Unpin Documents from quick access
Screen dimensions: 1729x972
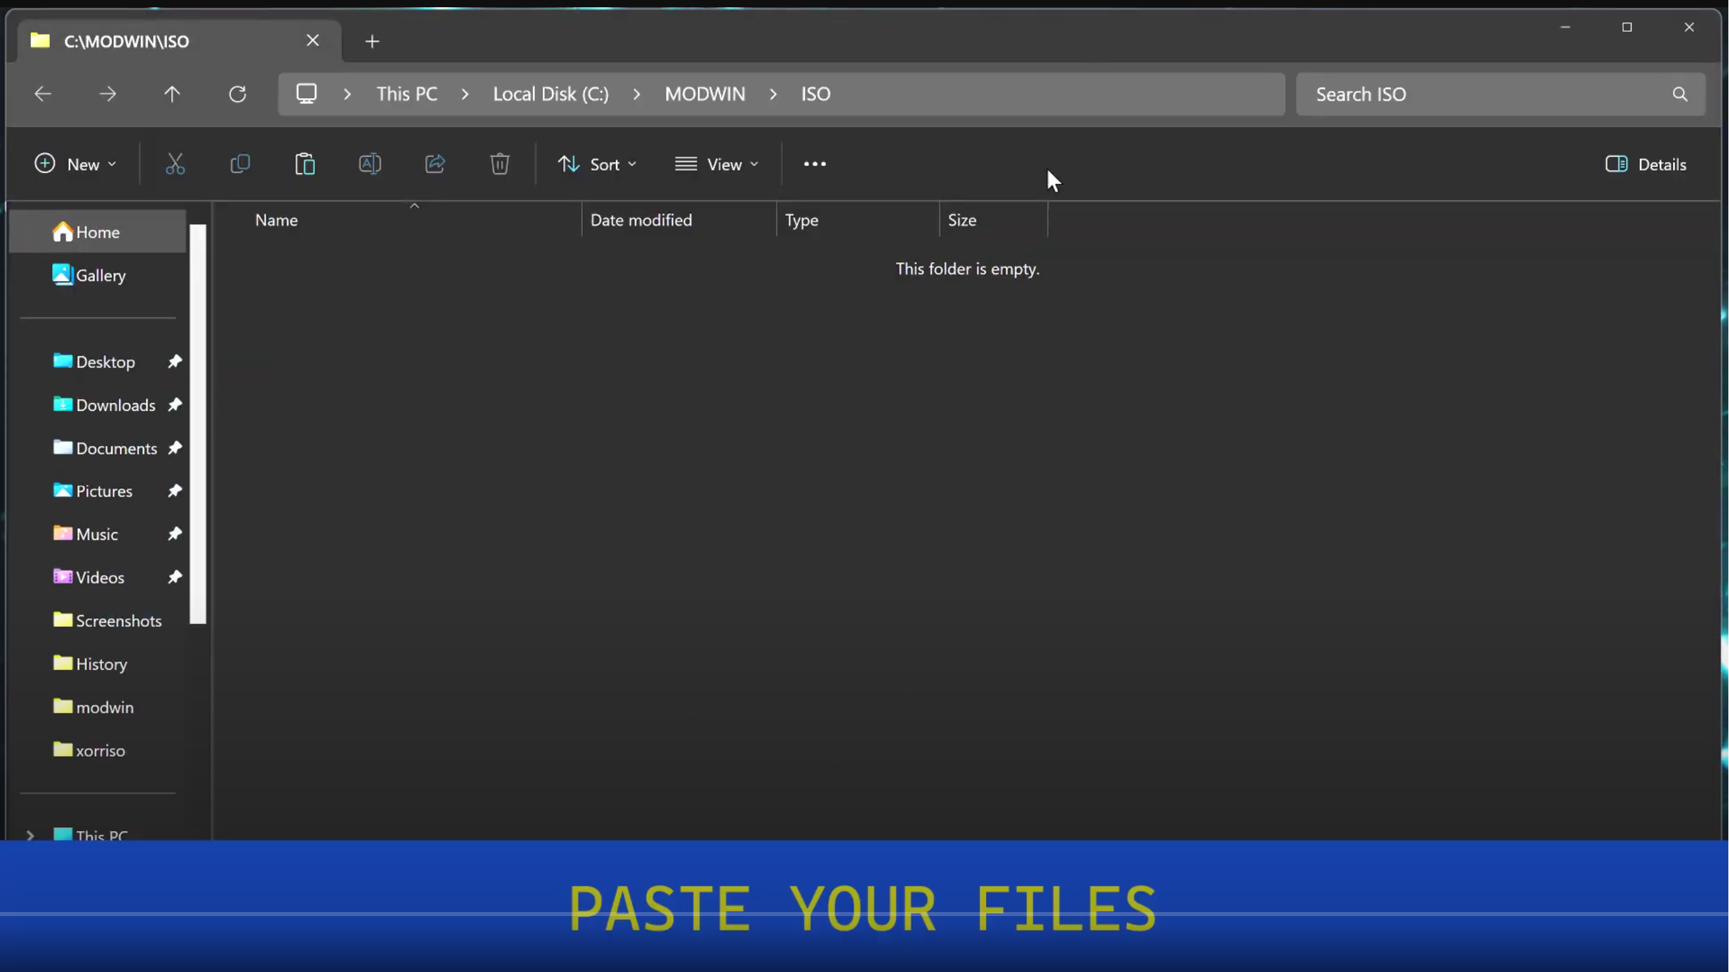pos(175,448)
